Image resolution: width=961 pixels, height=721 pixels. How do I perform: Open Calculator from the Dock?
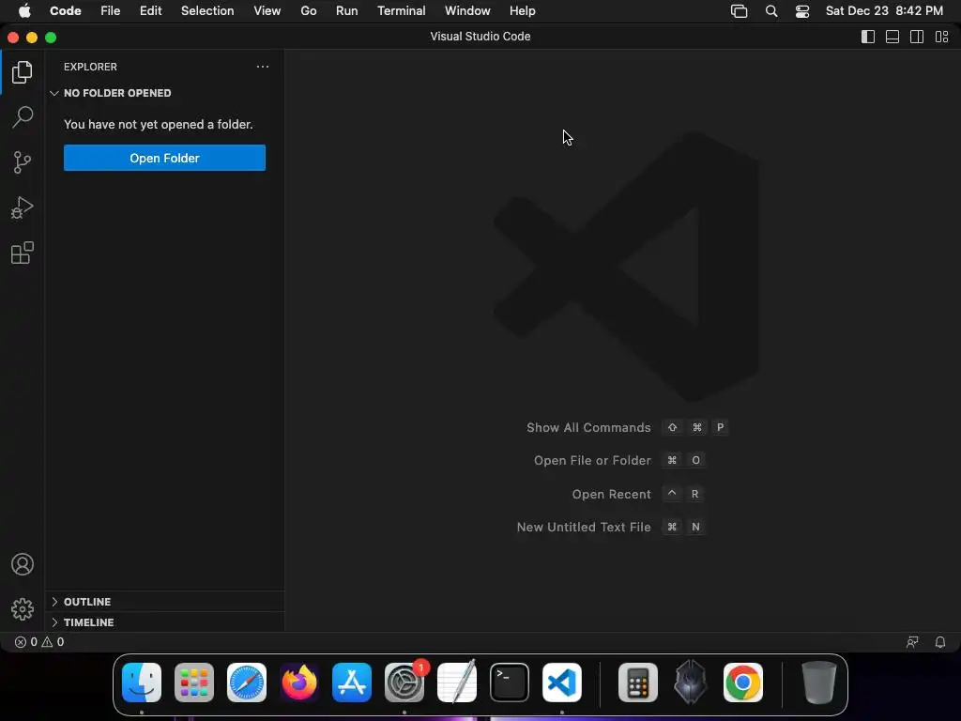638,683
